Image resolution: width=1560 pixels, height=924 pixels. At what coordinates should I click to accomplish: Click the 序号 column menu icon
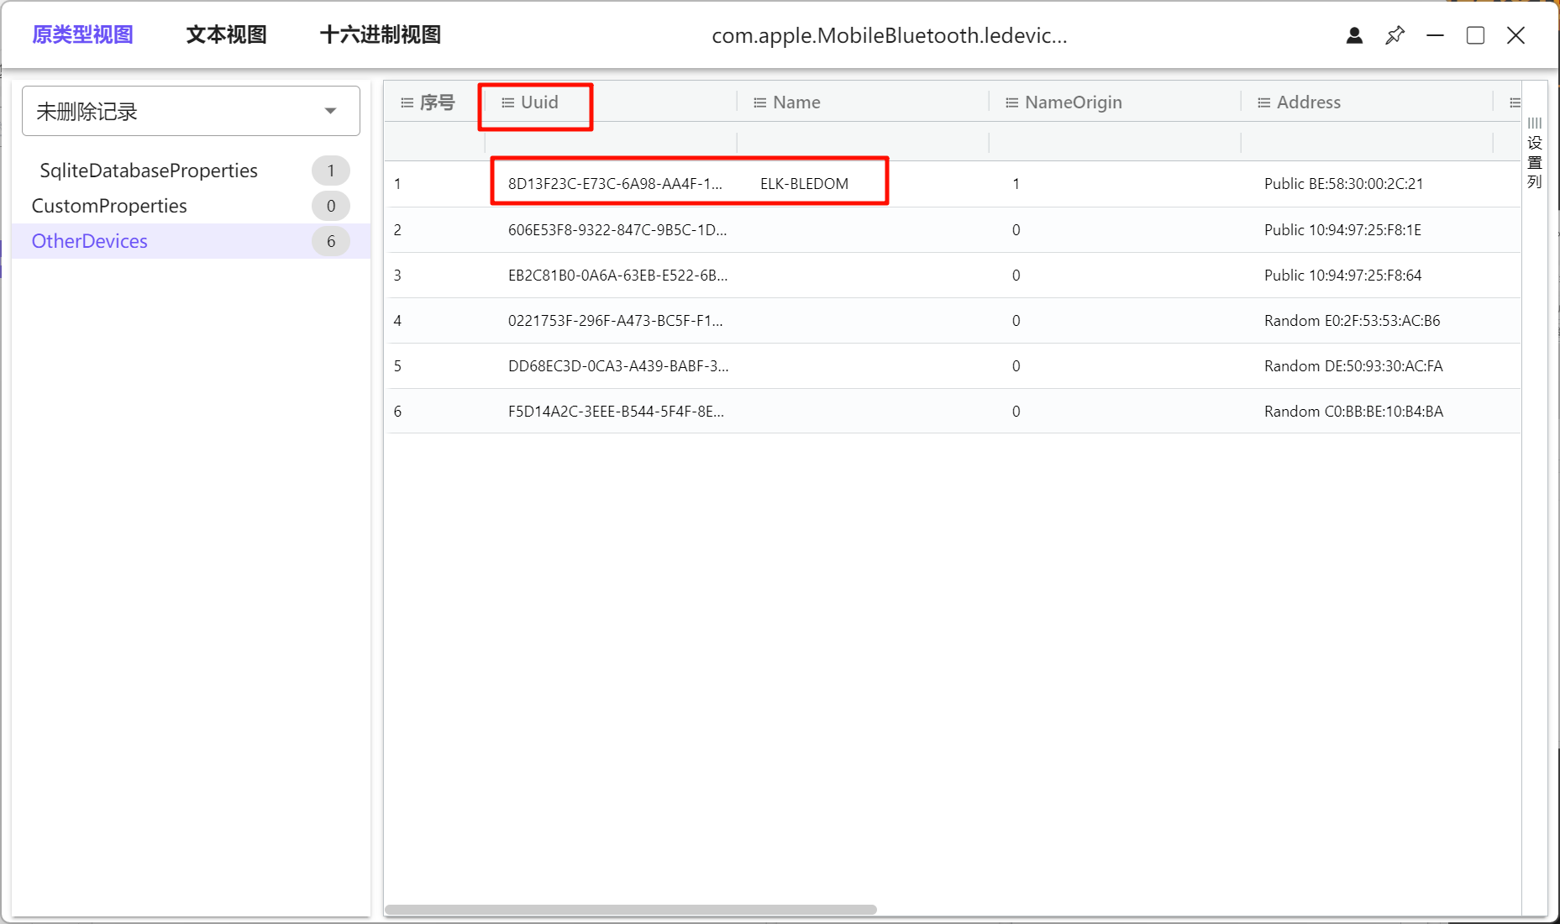tap(407, 102)
